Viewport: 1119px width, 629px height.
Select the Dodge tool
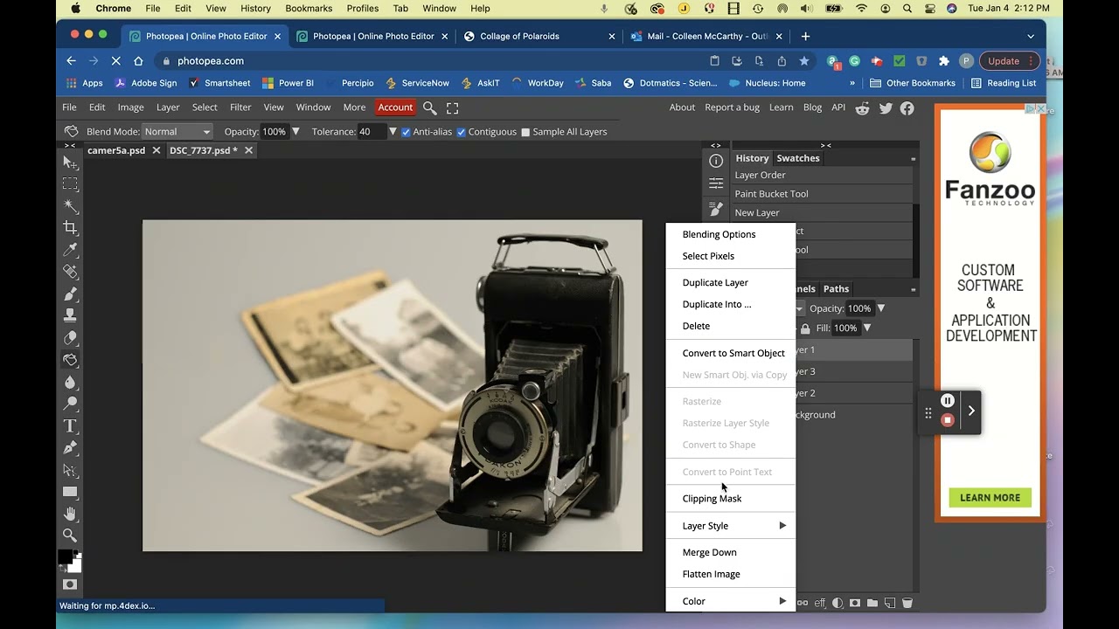pyautogui.click(x=70, y=404)
